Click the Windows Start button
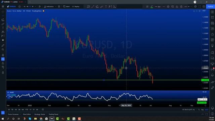 click(3, 119)
